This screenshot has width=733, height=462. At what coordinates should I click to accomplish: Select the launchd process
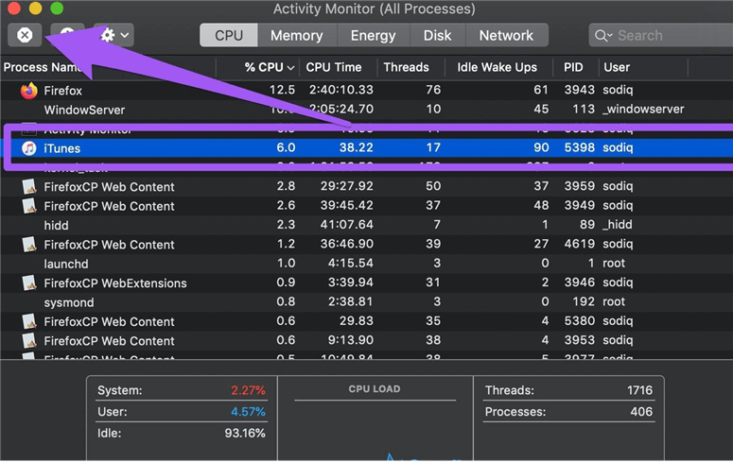(66, 264)
